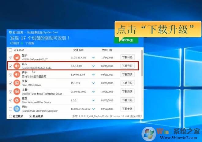Click the speaker icon for 英特尔(R) 显示器音频
The height and width of the screenshot is (142, 202).
(x=17, y=74)
